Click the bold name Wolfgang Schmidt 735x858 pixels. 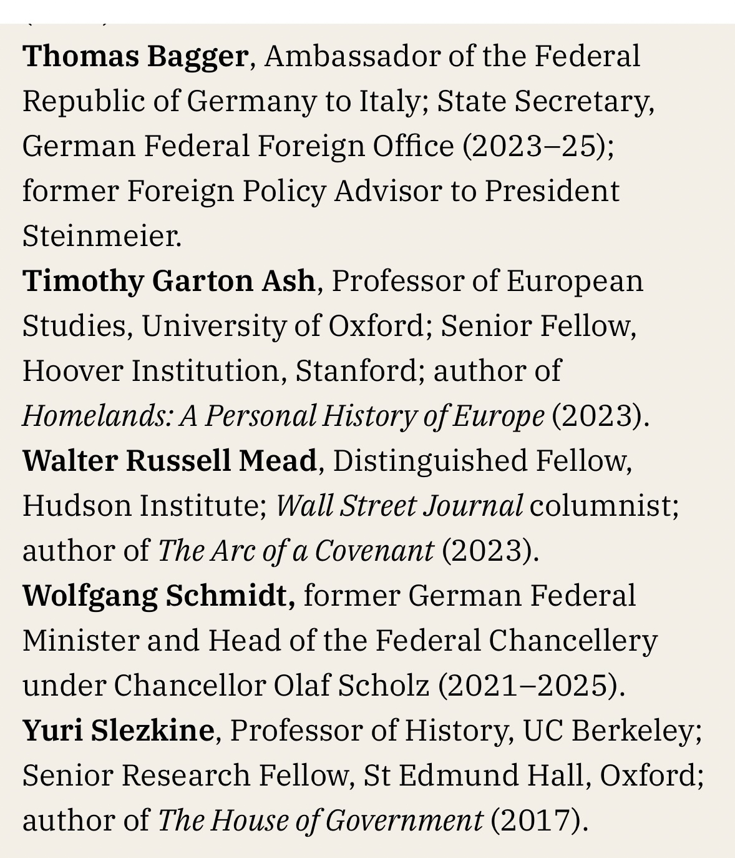point(158,596)
